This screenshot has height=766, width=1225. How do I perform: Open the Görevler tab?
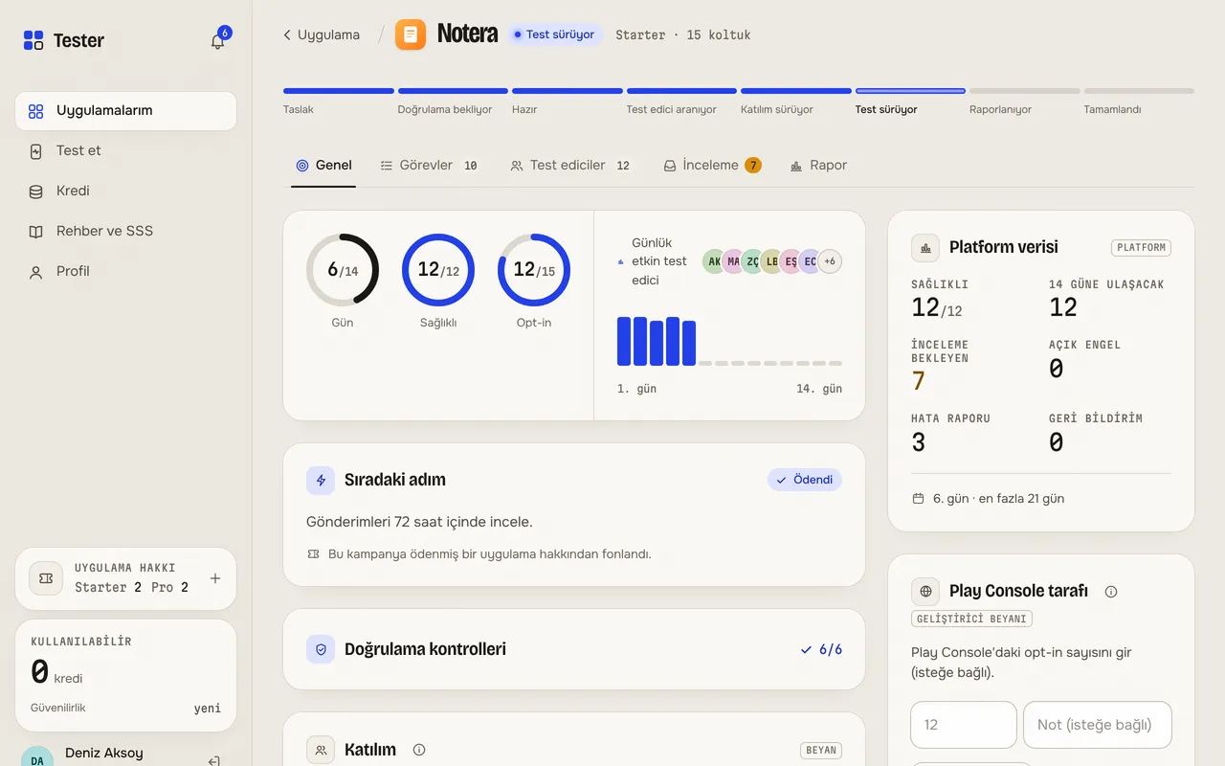(429, 166)
